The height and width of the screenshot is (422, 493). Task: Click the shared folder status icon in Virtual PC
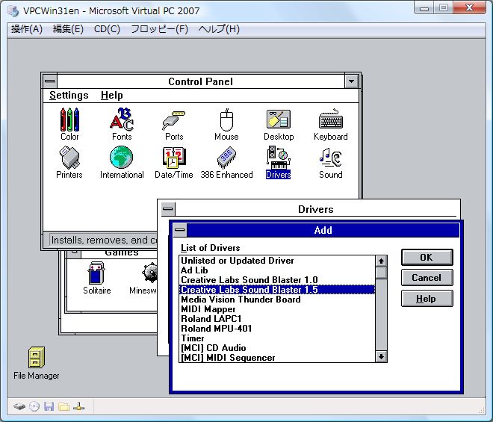pos(63,406)
